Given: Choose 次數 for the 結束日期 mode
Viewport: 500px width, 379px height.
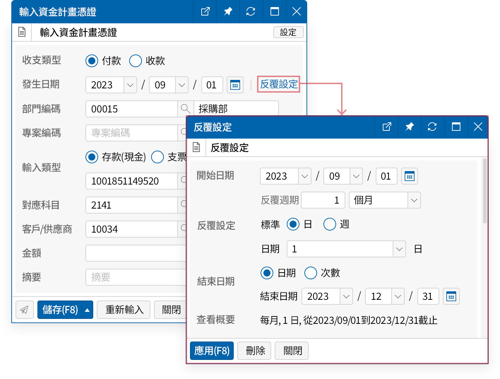Looking at the screenshot, I should point(310,273).
